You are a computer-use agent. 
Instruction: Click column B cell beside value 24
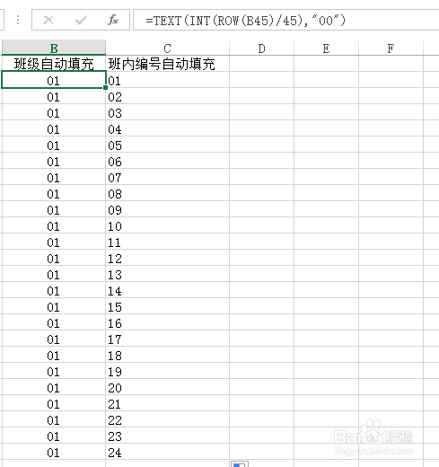click(x=54, y=453)
